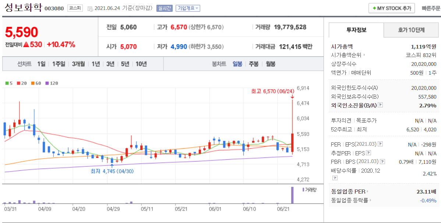The height and width of the screenshot is (223, 441).
Task: Expand the 동일업종 등락률 arrow link
Action: click(370, 200)
